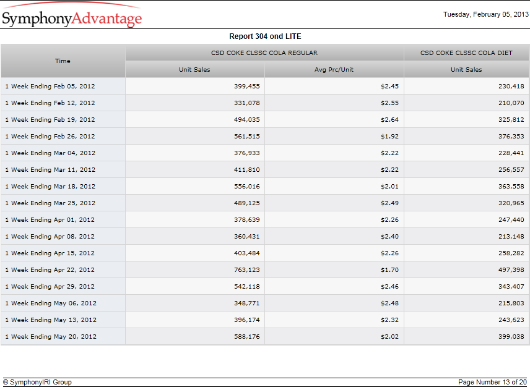The image size is (530, 390).
Task: Click the average price $2.55
Action: 389,103
